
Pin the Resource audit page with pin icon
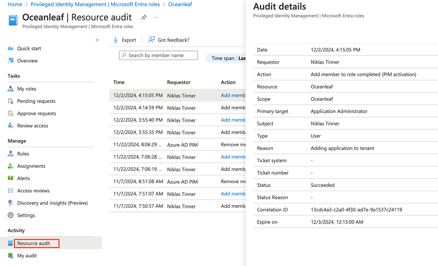[144, 17]
